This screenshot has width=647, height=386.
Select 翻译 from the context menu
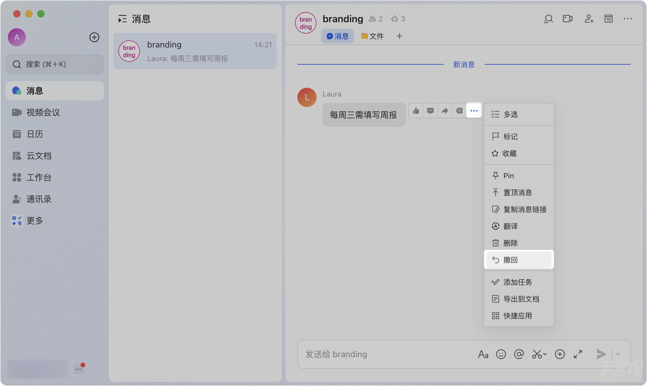tap(519, 226)
